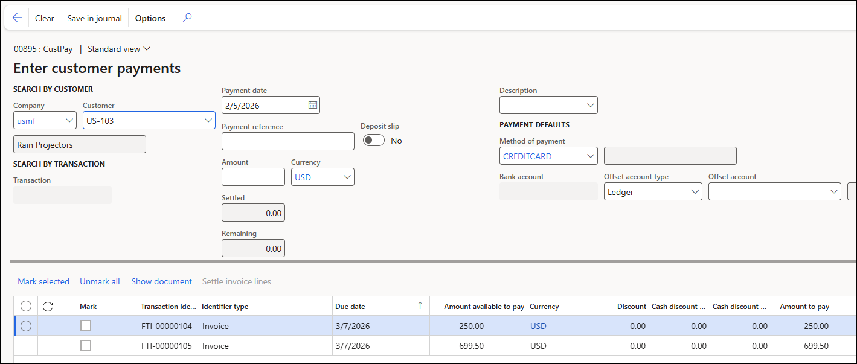The image size is (857, 364).
Task: Click Unmark all
Action: (100, 281)
